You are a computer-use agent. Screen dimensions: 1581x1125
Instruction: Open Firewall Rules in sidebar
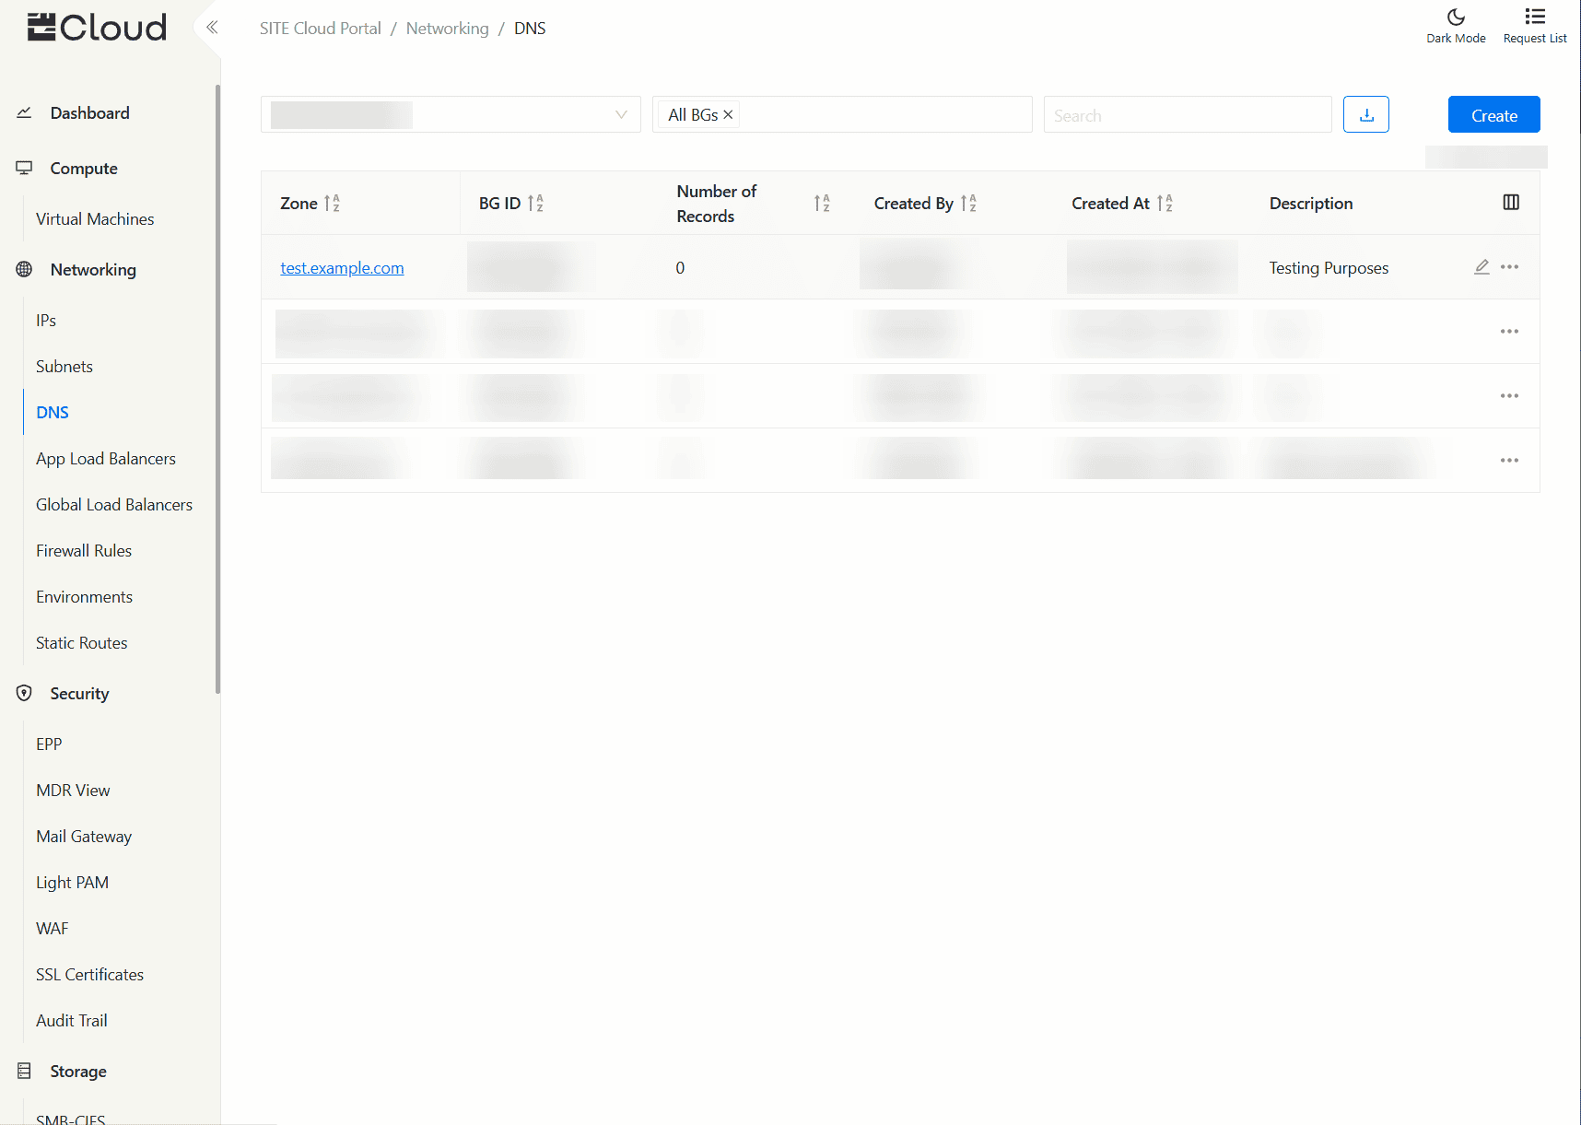tap(84, 551)
